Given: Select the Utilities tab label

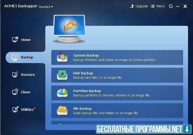Looking at the screenshot, I should tap(27, 110).
